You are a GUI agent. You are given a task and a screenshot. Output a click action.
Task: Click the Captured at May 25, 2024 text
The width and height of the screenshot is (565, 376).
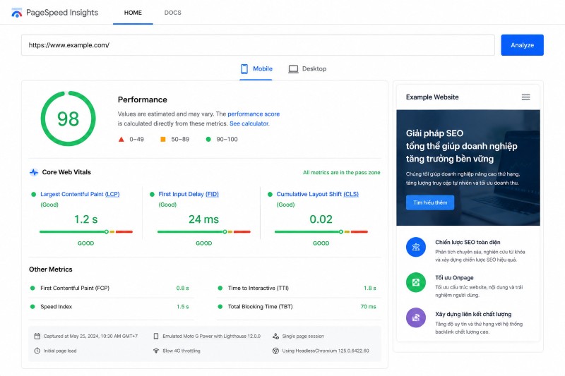pyautogui.click(x=90, y=336)
